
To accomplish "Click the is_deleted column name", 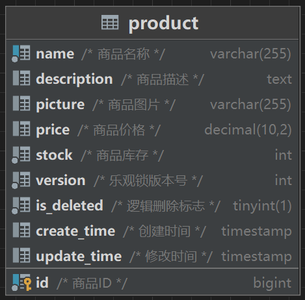I will pyautogui.click(x=70, y=206).
